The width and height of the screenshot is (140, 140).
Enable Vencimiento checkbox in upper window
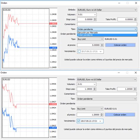(x=79, y=52)
